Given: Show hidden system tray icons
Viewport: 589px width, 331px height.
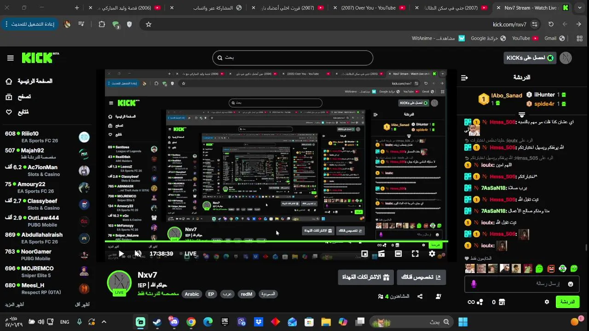Looking at the screenshot, I should pos(104,322).
